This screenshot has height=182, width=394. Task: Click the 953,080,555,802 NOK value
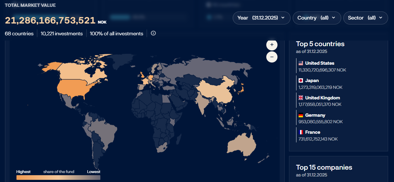point(320,122)
